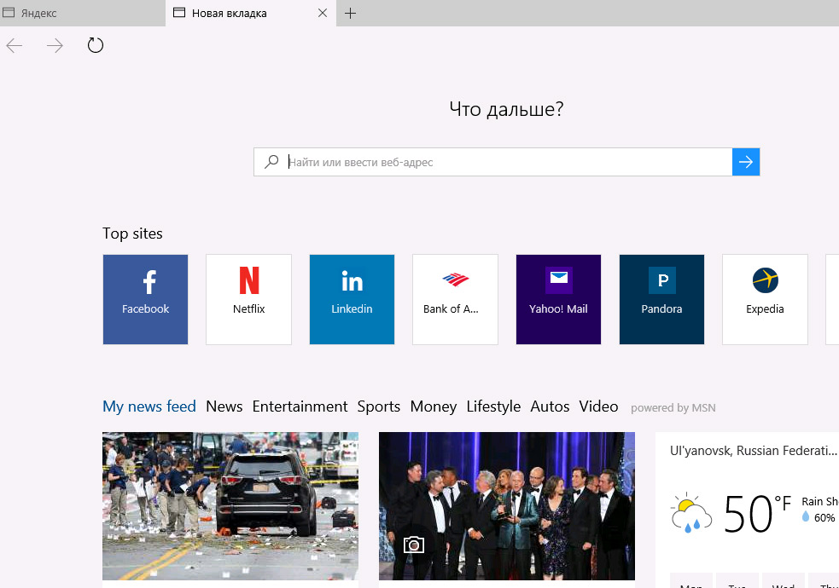839x588 pixels.
Task: Open the Bank of America tile
Action: pyautogui.click(x=456, y=300)
